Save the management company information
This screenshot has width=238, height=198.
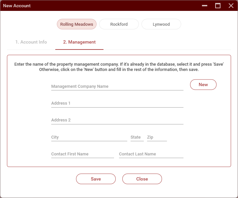pyautogui.click(x=96, y=179)
